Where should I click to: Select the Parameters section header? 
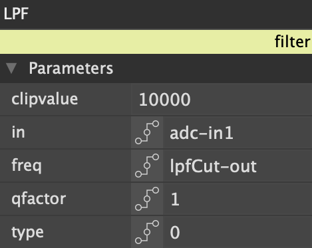pyautogui.click(x=156, y=68)
